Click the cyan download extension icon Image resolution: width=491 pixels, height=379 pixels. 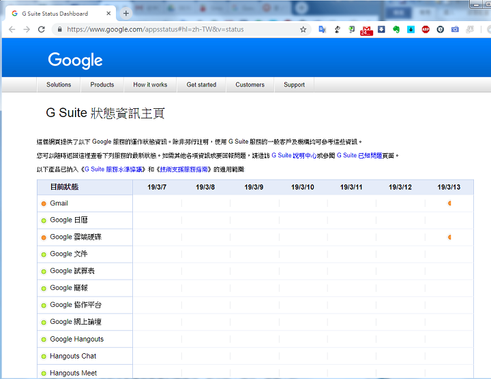[411, 29]
